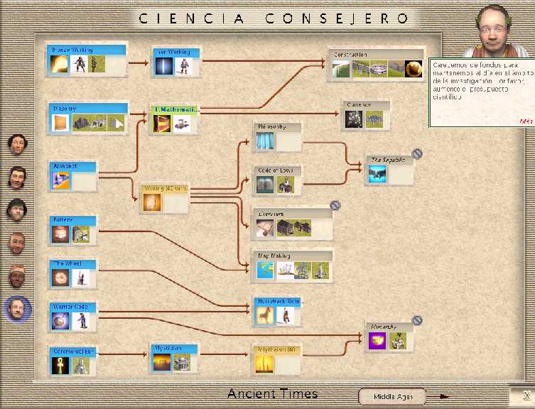Go to the Middle Ages tech screen

[x=394, y=397]
